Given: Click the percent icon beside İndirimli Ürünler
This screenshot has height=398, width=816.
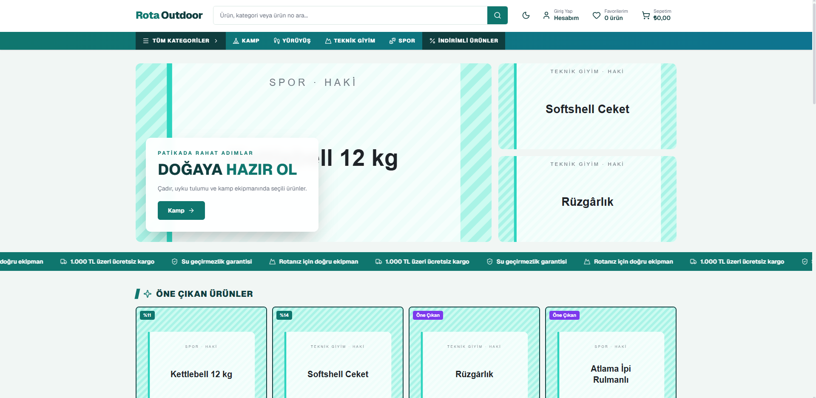Looking at the screenshot, I should point(432,41).
